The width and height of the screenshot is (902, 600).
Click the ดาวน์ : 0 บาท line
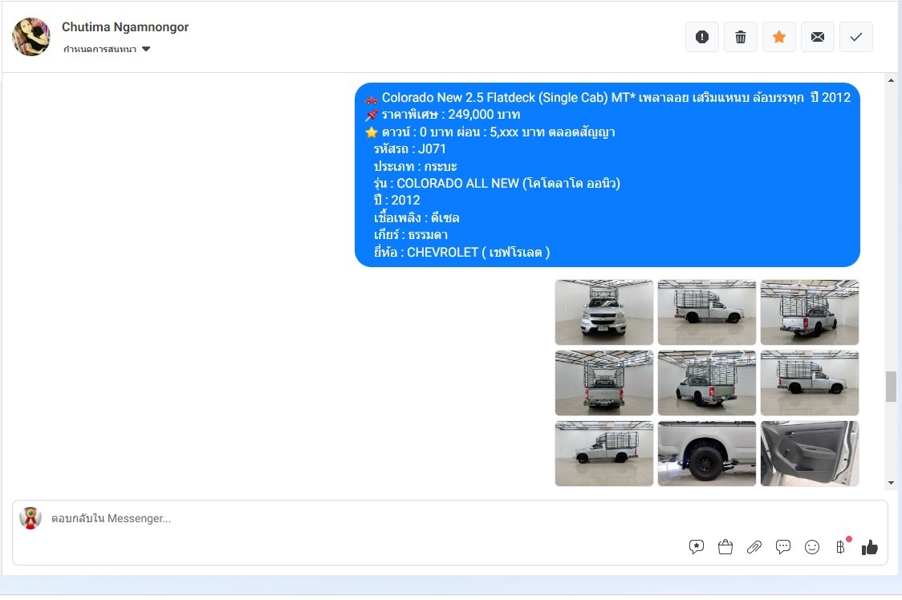pyautogui.click(x=498, y=132)
